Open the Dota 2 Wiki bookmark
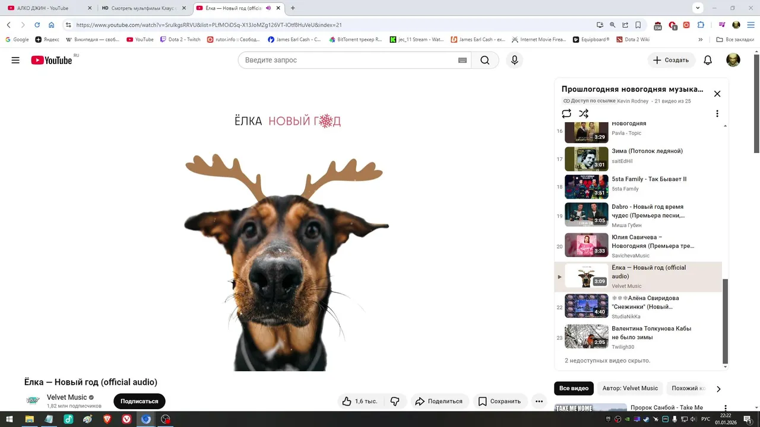The image size is (760, 427). pyautogui.click(x=633, y=40)
